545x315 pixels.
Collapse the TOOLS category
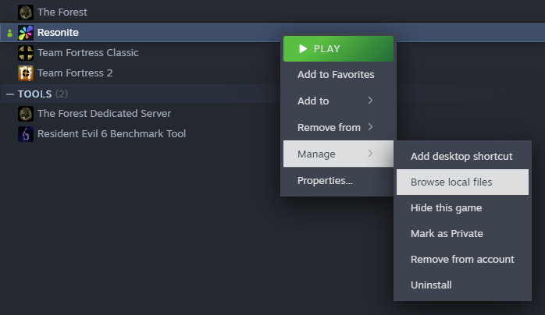coord(9,94)
